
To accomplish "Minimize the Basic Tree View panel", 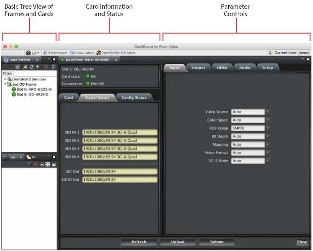I will click(x=49, y=59).
